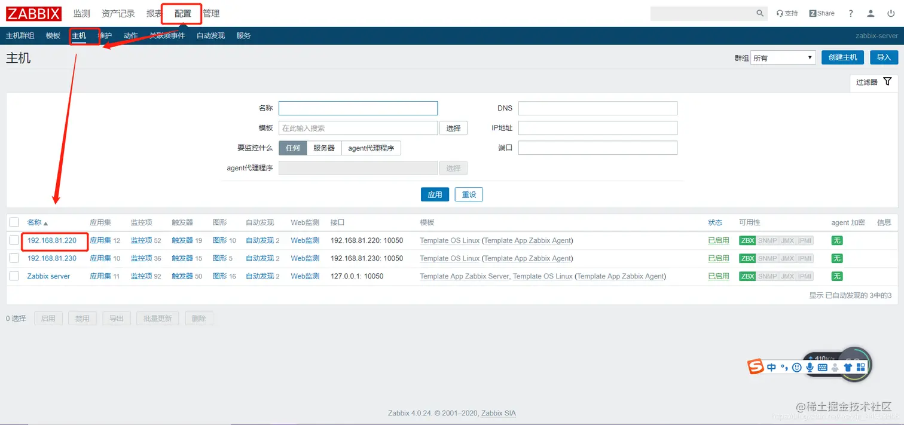Go to 动作 submenu
The image size is (904, 425).
click(x=131, y=36)
